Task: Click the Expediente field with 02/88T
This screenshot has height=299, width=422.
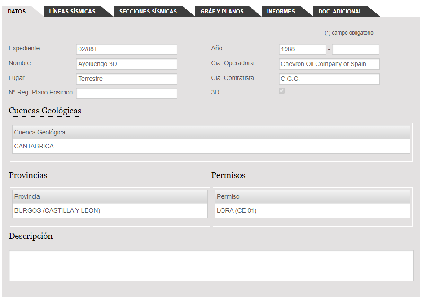Action: pos(127,49)
